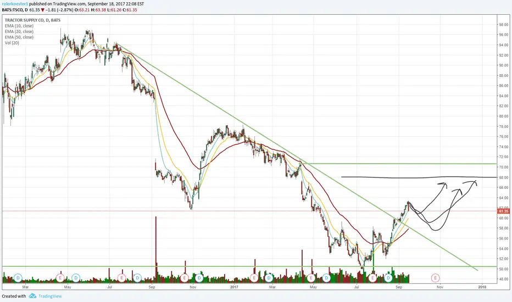Click the H:63.38 high value in header
This screenshot has width=512, height=302.
coord(98,10)
